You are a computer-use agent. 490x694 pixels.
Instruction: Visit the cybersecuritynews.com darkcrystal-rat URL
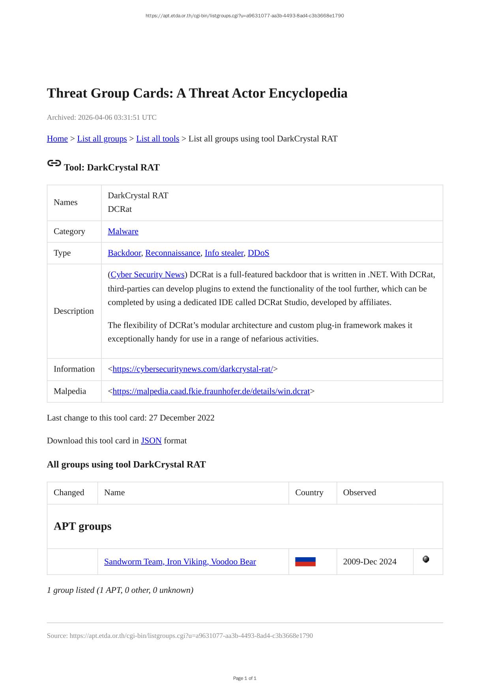(x=193, y=369)
